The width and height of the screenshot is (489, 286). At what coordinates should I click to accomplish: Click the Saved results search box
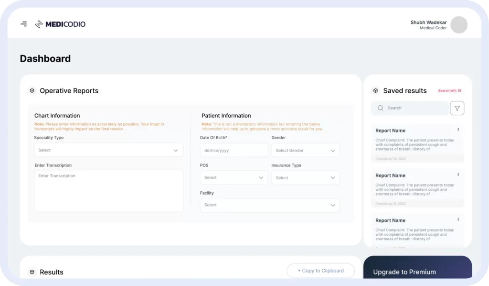coord(410,108)
